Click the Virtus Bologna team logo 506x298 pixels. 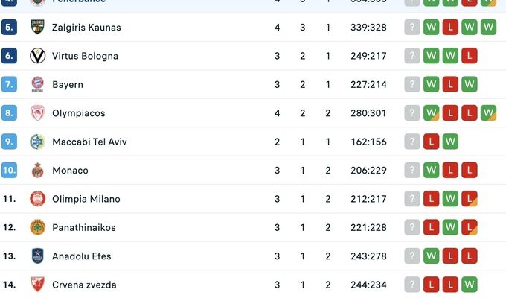pos(37,56)
